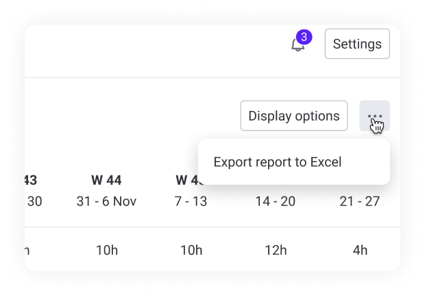Open the Display options dropdown
The width and height of the screenshot is (425, 296).
(x=293, y=116)
